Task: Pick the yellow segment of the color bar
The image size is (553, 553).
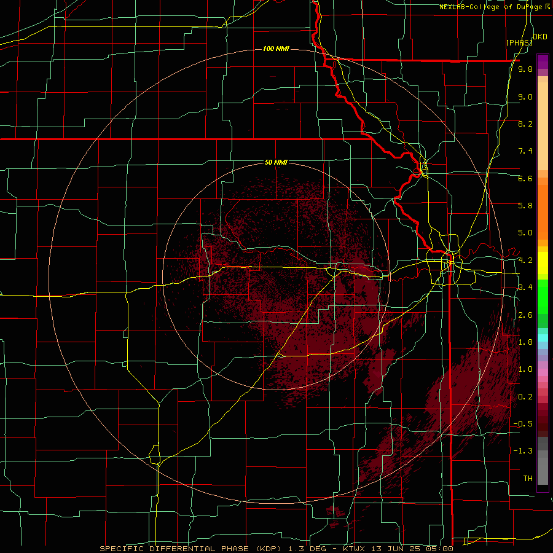Action: click(543, 263)
